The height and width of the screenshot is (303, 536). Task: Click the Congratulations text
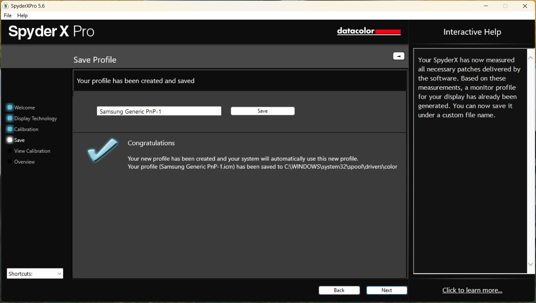click(151, 143)
